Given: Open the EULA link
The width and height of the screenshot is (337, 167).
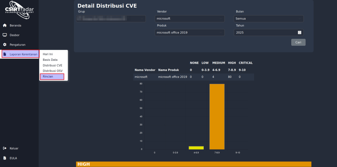Looking at the screenshot, I should 13,158.
